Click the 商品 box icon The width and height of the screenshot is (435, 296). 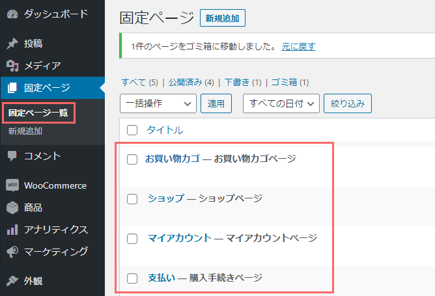click(x=12, y=208)
